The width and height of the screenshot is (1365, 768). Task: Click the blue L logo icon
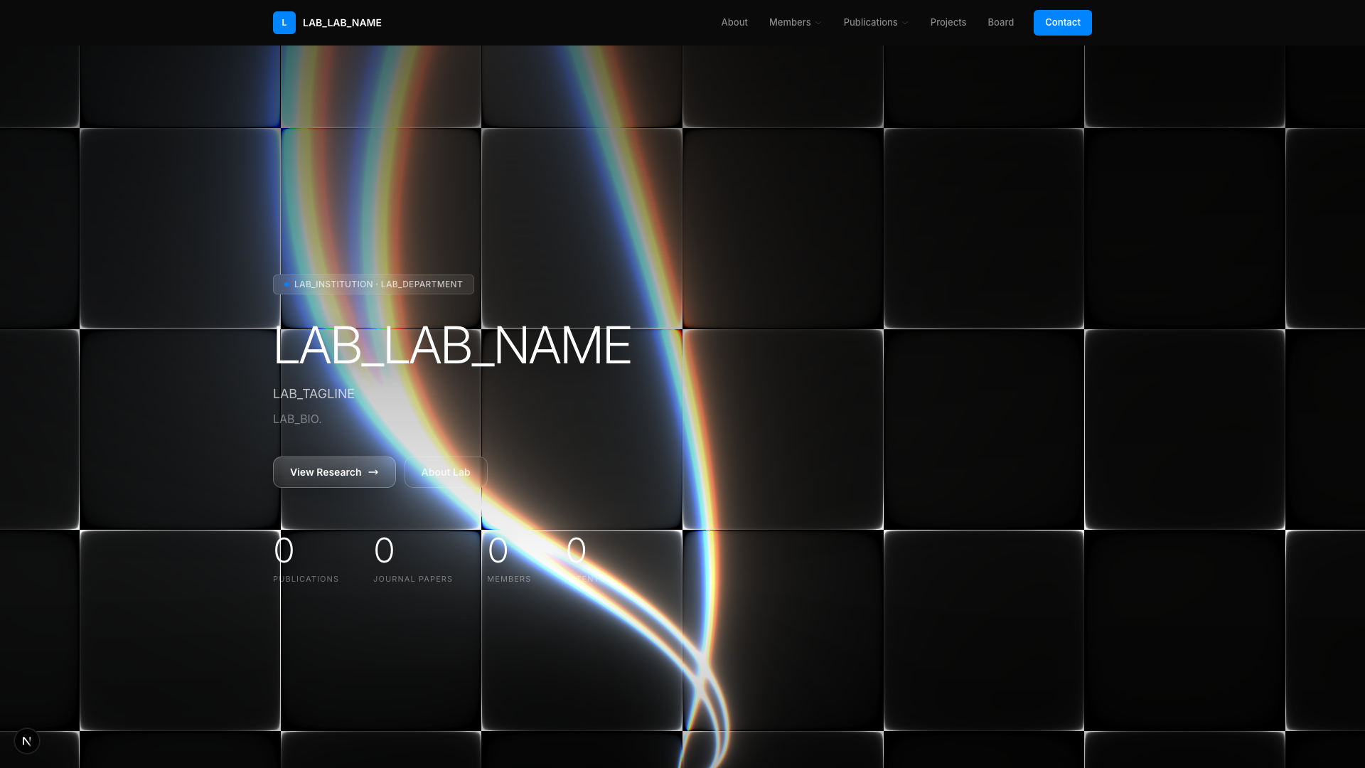tap(284, 23)
